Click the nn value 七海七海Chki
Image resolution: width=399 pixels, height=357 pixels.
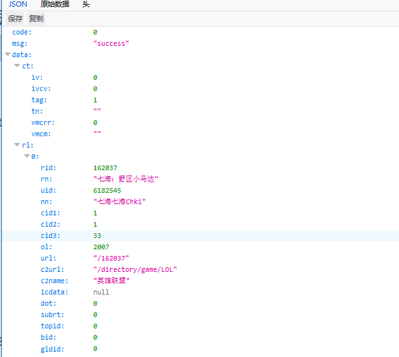[119, 201]
